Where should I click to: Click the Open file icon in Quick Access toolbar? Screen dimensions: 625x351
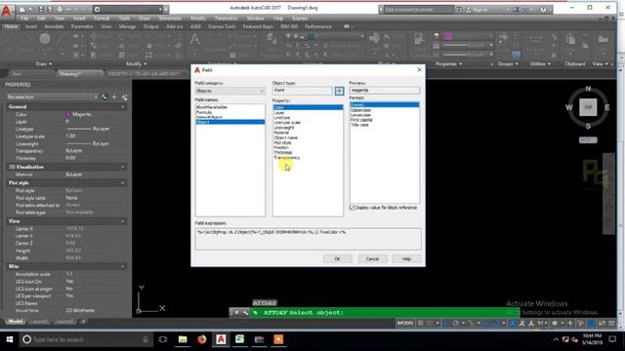point(31,9)
